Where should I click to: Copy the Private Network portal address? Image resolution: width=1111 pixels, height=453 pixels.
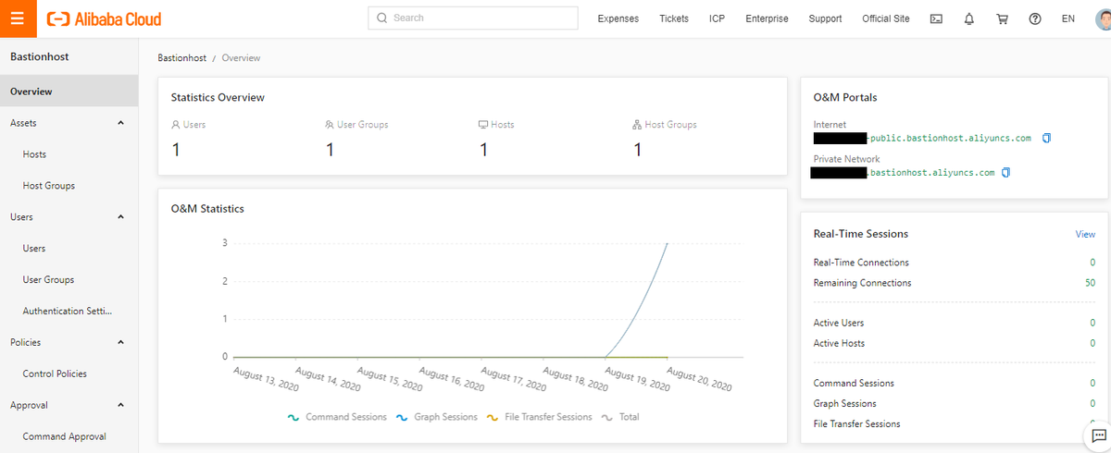point(1006,173)
